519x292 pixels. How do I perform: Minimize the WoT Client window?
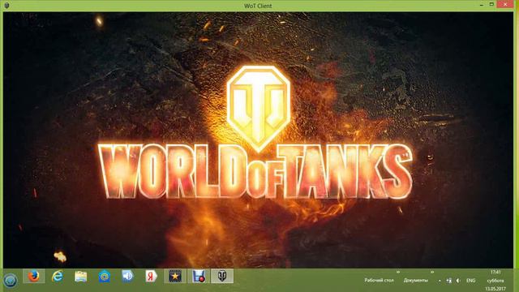point(482,5)
